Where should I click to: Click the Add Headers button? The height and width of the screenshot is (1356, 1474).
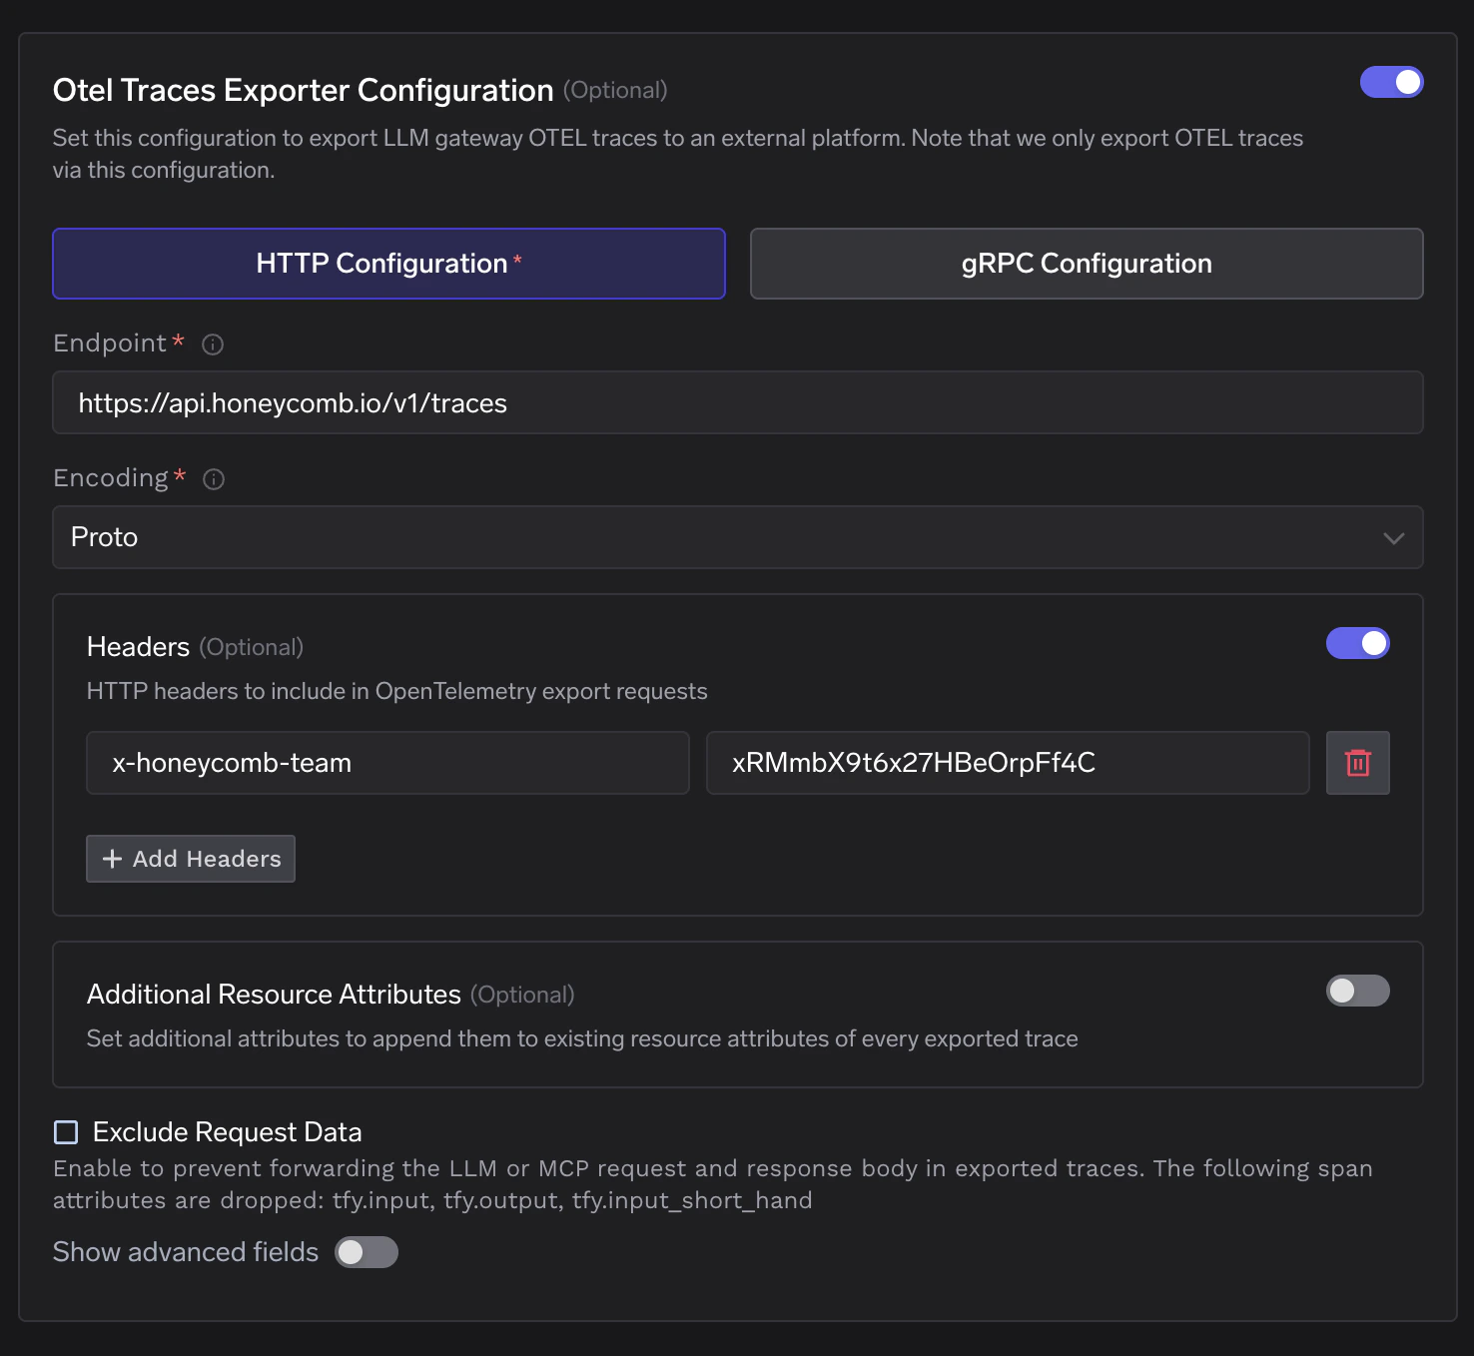(191, 859)
